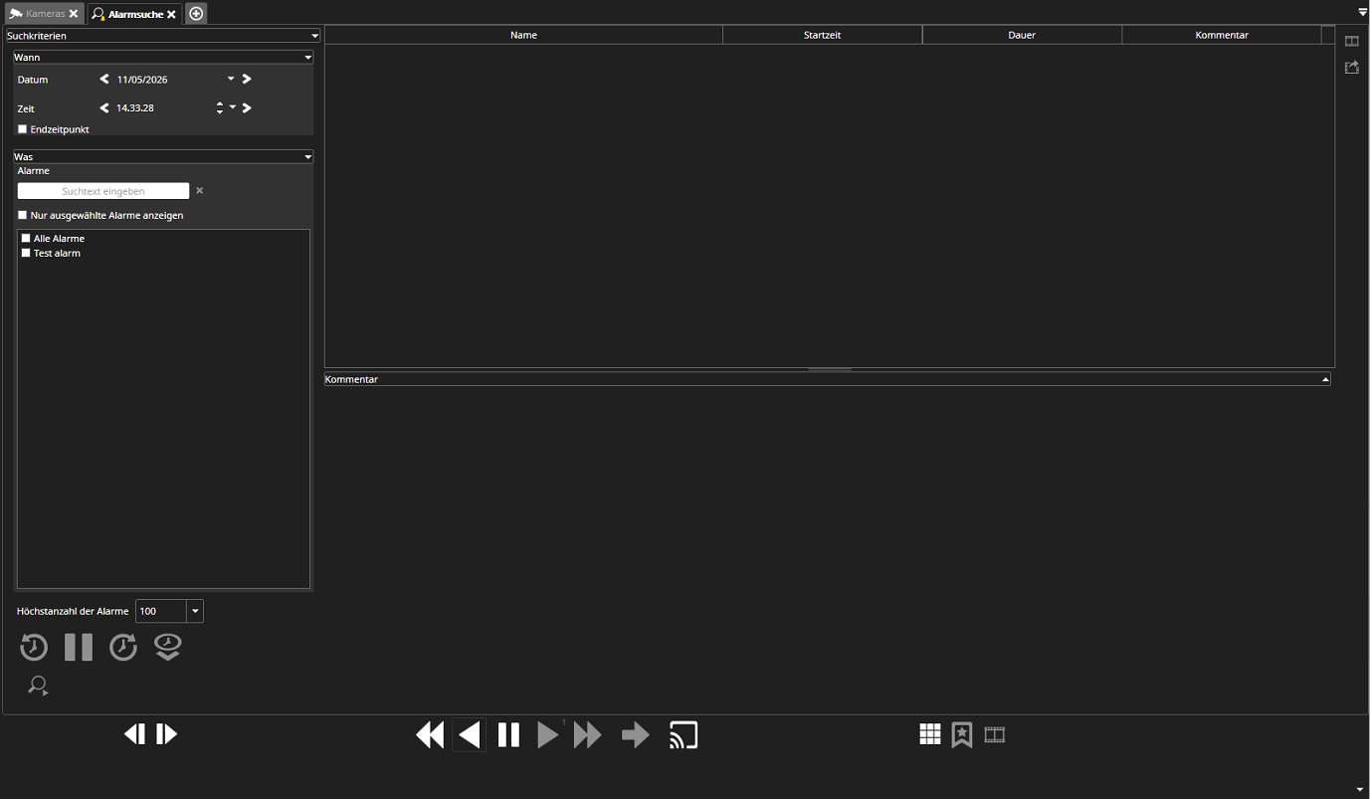Open Höchstanzahl der Alarme dropdown
The image size is (1370, 799).
click(195, 611)
